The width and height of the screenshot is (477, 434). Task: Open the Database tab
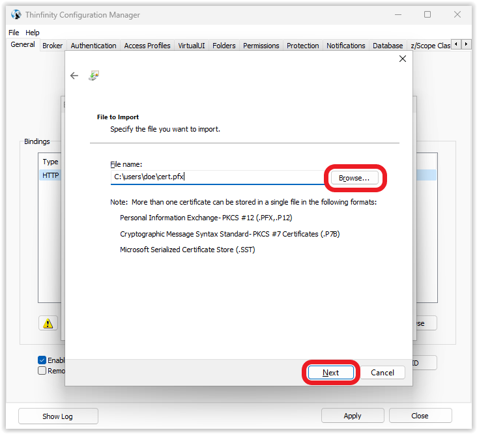tap(388, 46)
